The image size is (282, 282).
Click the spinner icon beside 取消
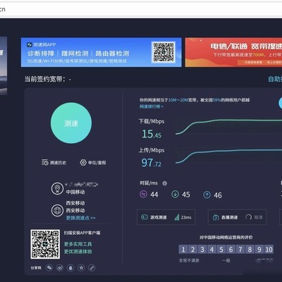248,217
